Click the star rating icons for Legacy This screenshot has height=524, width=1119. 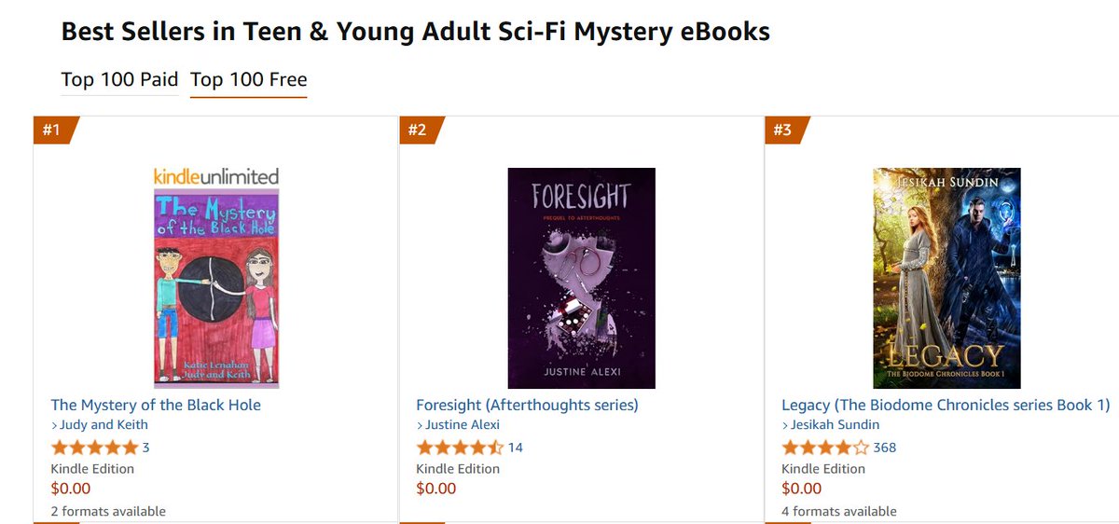(825, 448)
